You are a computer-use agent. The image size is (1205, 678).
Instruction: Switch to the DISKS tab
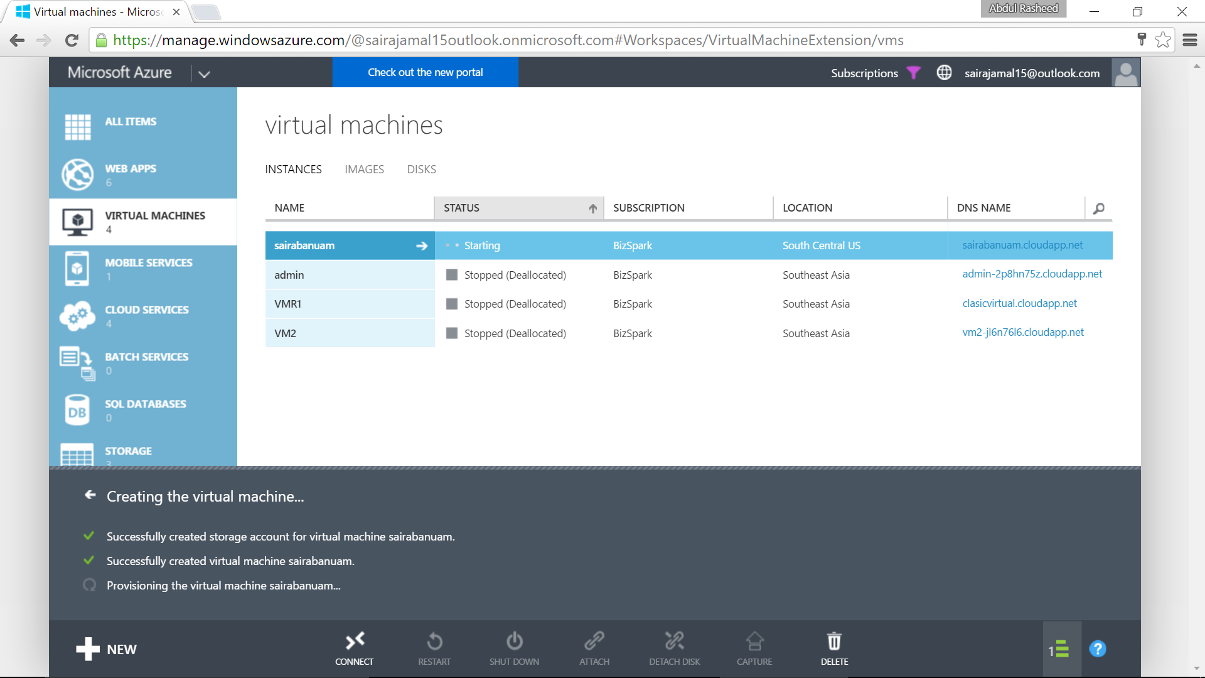421,169
